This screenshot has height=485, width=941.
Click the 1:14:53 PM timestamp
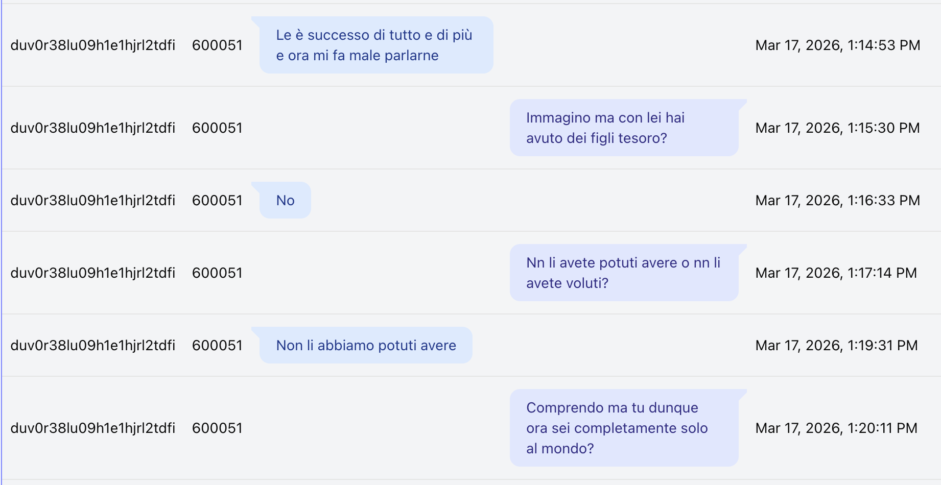click(x=837, y=45)
